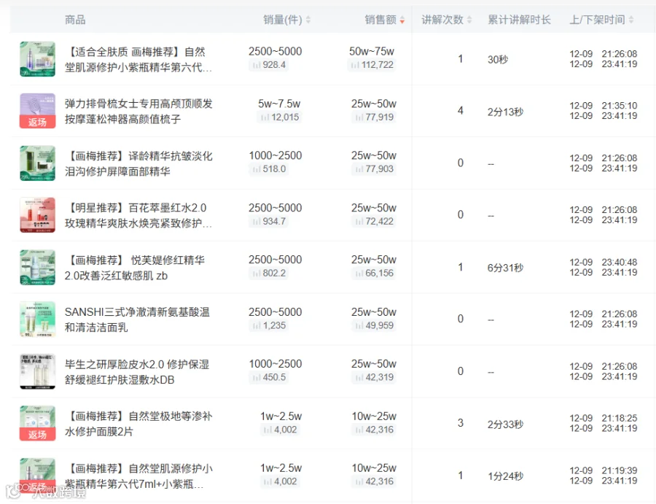Open chart icon beside 518.0 sales volume
This screenshot has height=504, width=656.
(x=256, y=169)
